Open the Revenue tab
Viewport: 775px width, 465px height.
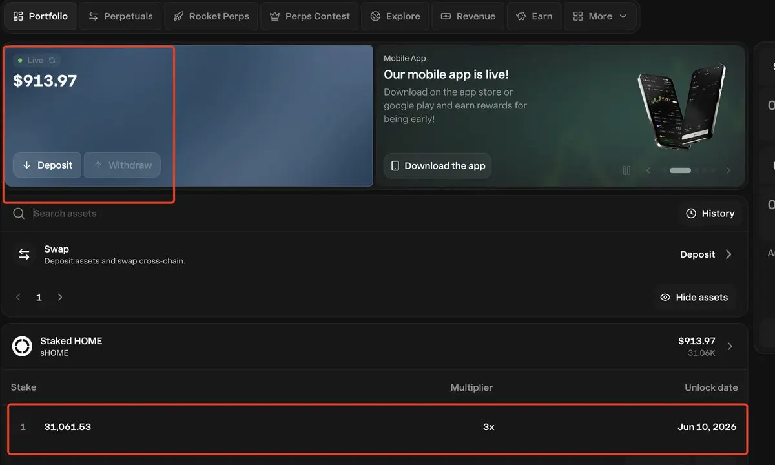(468, 16)
